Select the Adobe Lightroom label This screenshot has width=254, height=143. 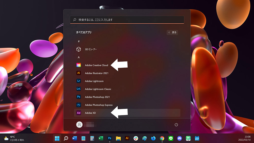(x=94, y=81)
